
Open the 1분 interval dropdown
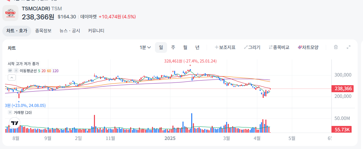[x=145, y=47]
